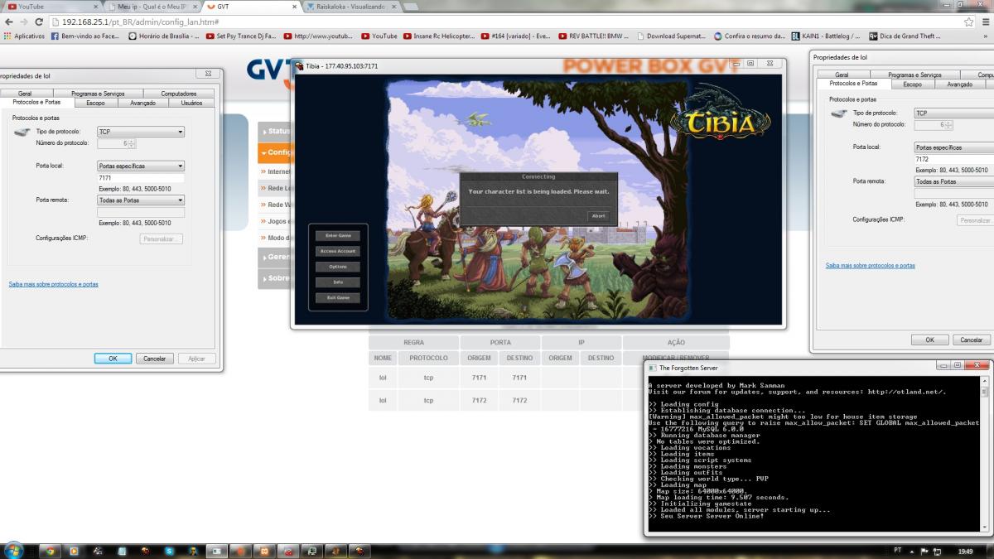Expand Status section in router sidebar
Screen dimensions: 994x559
(x=274, y=132)
